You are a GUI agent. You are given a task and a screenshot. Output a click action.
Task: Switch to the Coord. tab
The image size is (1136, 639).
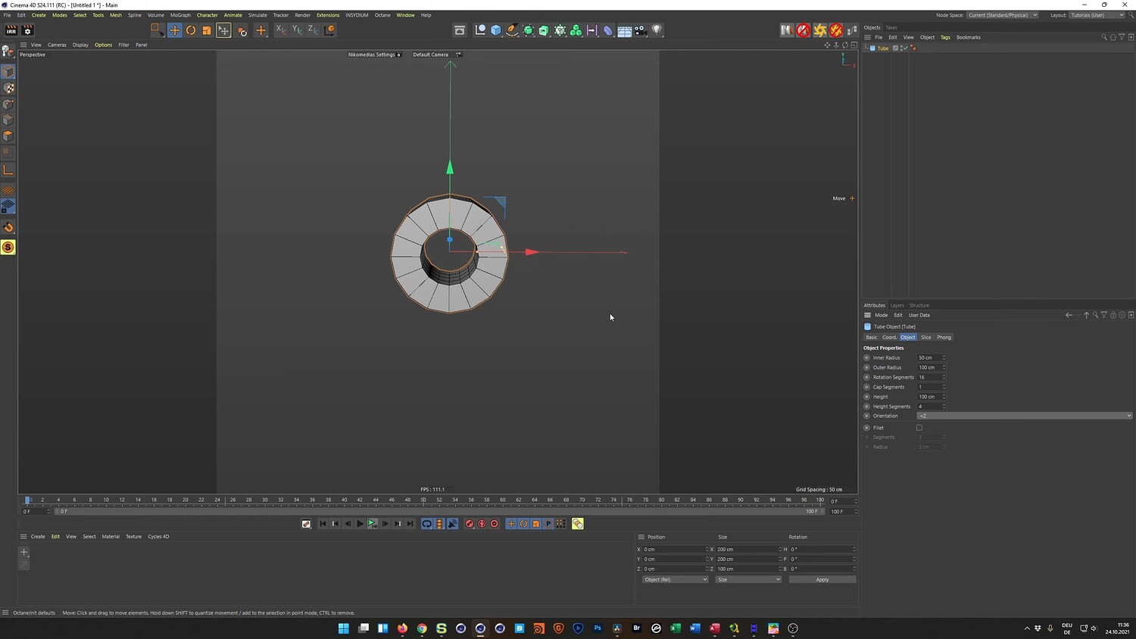point(889,338)
